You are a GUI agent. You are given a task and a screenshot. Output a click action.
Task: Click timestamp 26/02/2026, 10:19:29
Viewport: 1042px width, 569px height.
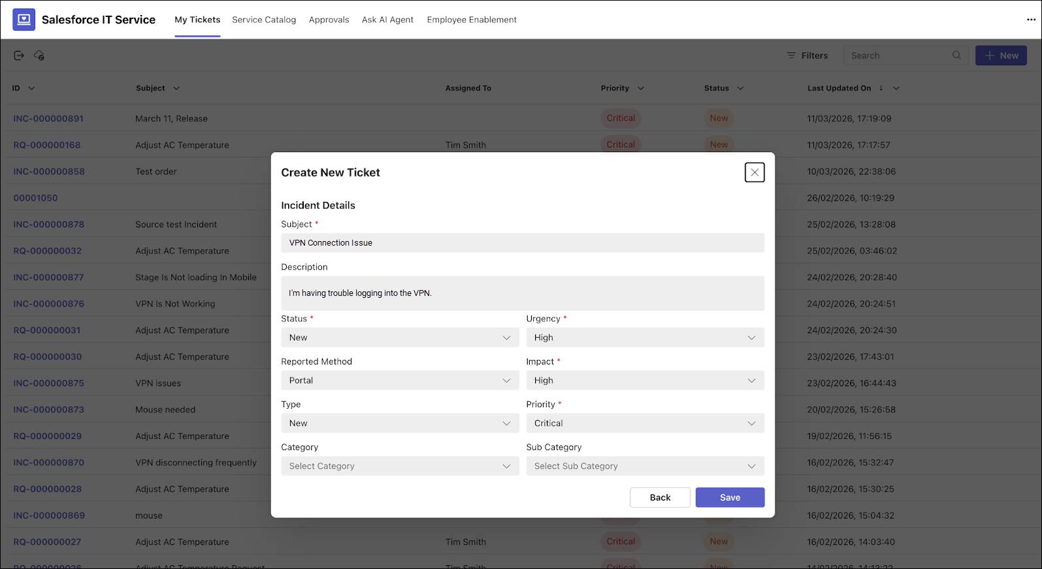click(851, 198)
